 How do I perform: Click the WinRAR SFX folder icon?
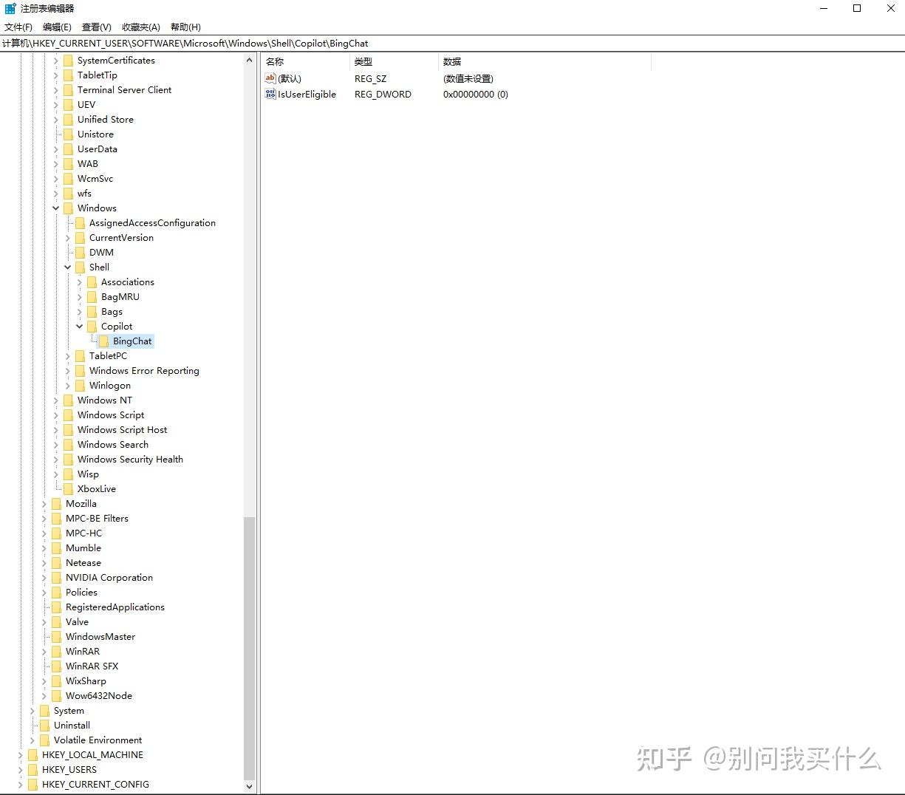point(56,666)
